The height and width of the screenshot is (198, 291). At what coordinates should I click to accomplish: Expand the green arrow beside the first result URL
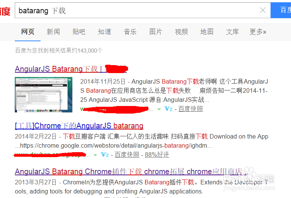[159, 109]
